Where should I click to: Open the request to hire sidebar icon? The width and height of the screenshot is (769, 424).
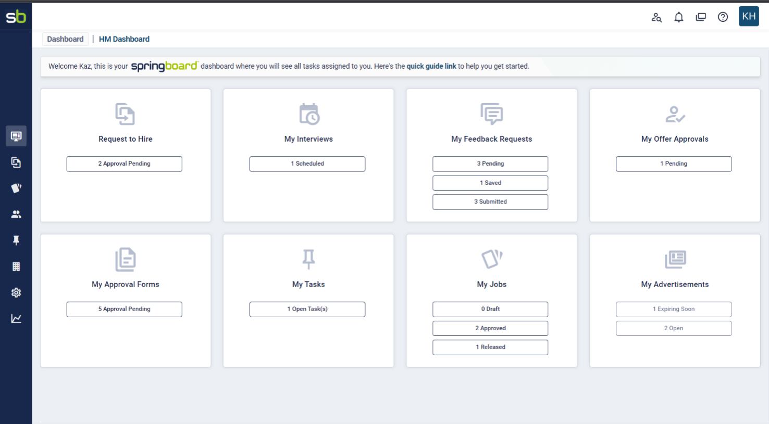tap(16, 163)
